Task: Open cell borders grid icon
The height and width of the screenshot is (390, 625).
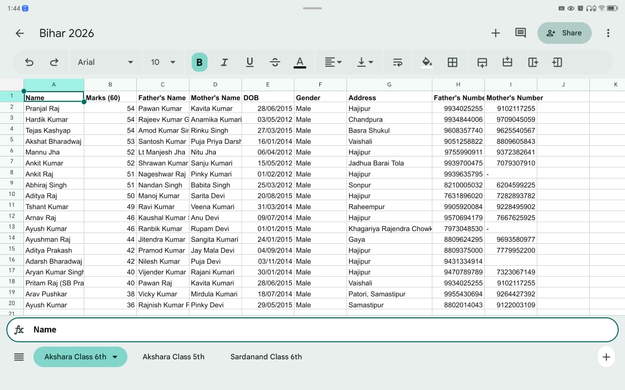Action: pos(452,62)
